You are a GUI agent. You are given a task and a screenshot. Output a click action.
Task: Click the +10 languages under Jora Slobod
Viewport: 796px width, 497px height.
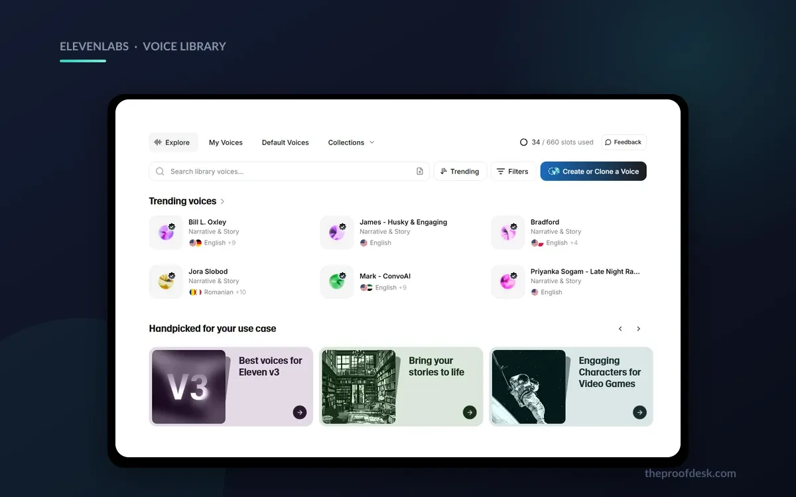(241, 292)
